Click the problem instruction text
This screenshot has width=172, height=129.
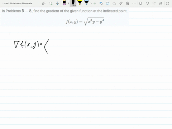tap(64, 11)
